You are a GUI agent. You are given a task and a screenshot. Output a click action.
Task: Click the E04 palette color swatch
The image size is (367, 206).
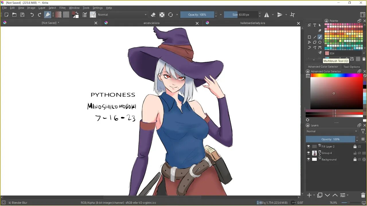tap(327, 54)
